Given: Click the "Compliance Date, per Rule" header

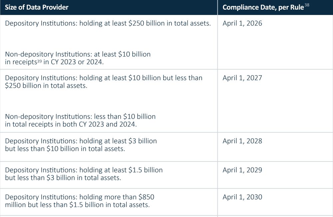Looking at the screenshot, I should coord(263,8).
